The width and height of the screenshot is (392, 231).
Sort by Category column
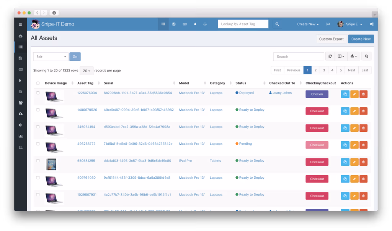[x=217, y=83]
